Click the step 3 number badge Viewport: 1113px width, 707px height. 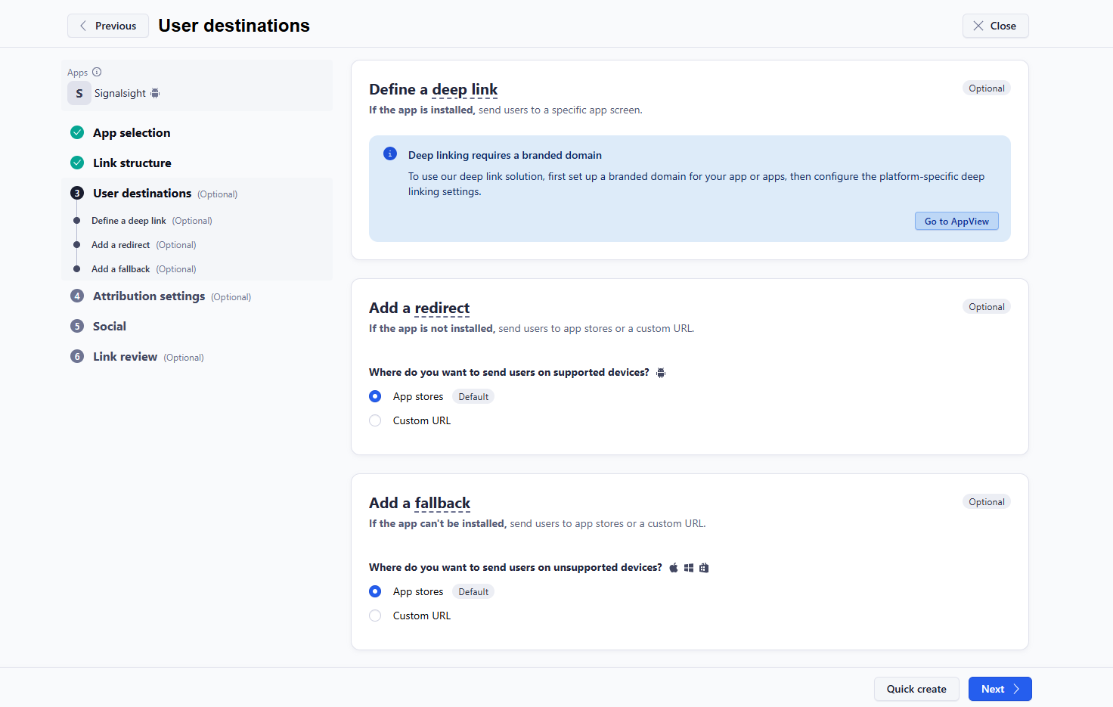[77, 193]
